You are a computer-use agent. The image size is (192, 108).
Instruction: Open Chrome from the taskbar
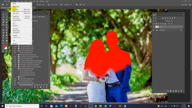[96, 106]
